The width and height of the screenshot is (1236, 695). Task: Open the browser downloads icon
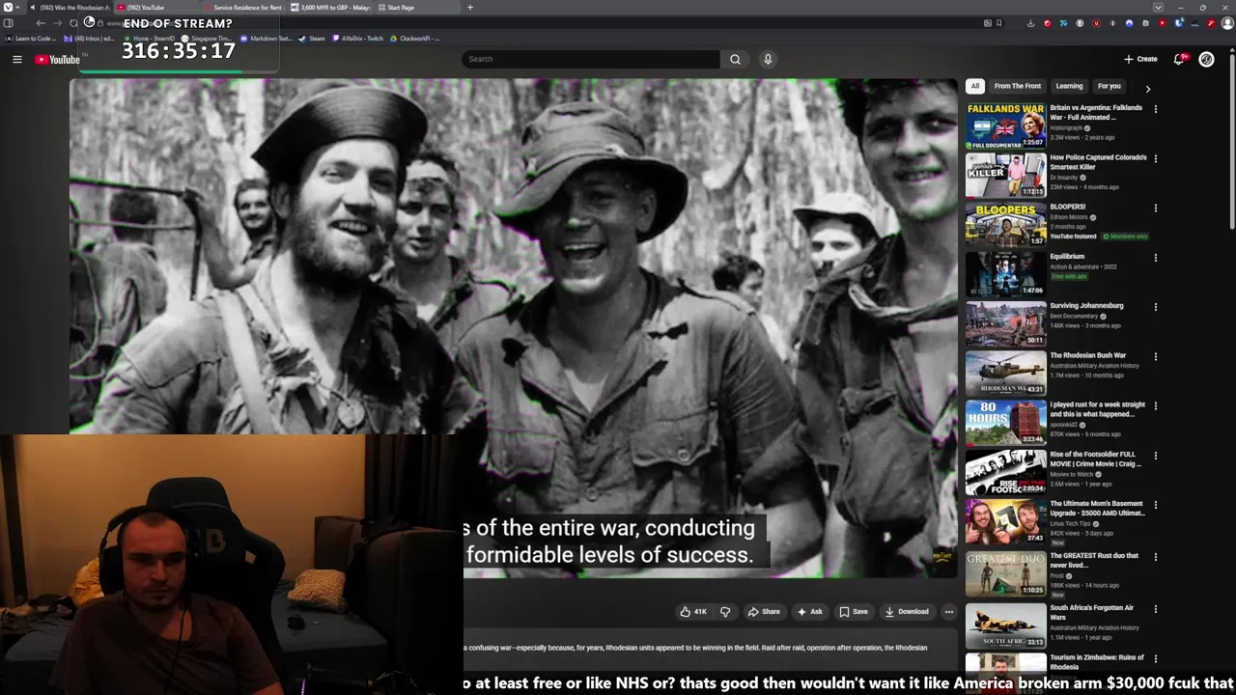click(1030, 23)
